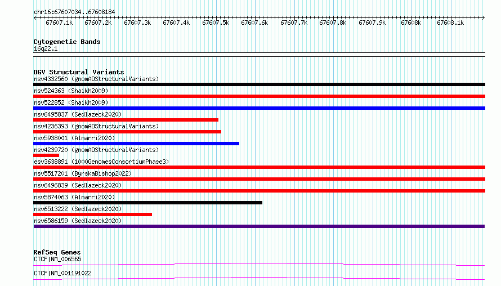Click the nsv6586159 (Sedlazeck2020) label
Image resolution: width=501 pixels, height=286 pixels.
point(78,221)
